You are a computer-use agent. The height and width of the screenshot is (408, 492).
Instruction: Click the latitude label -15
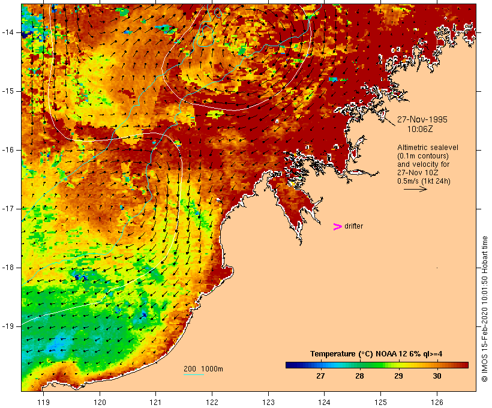pos(8,91)
